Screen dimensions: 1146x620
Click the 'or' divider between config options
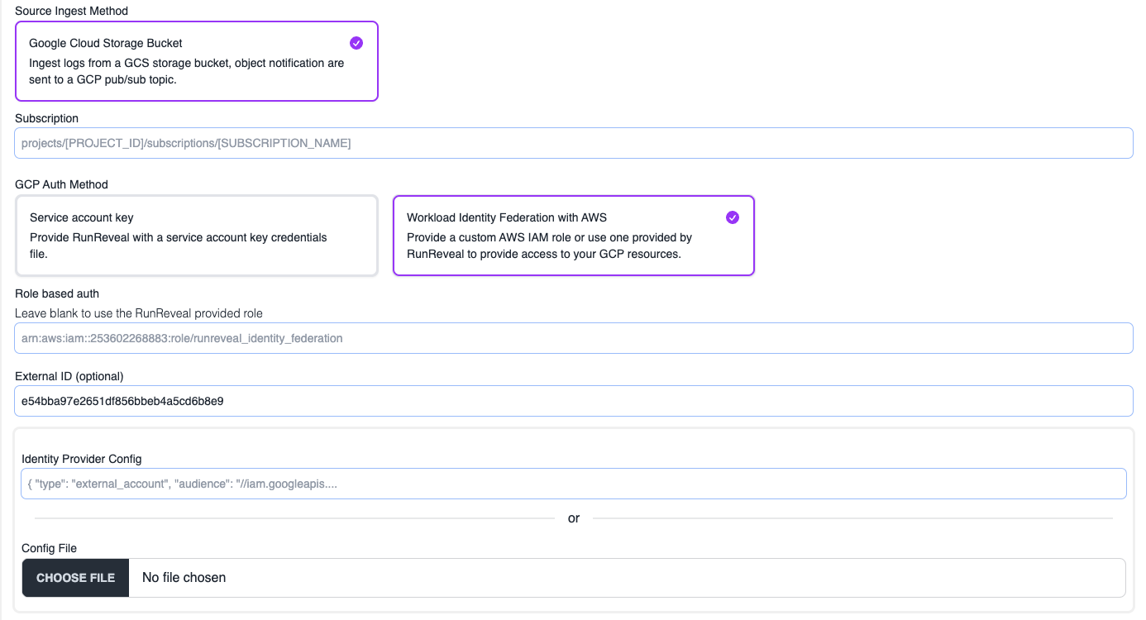(x=573, y=518)
